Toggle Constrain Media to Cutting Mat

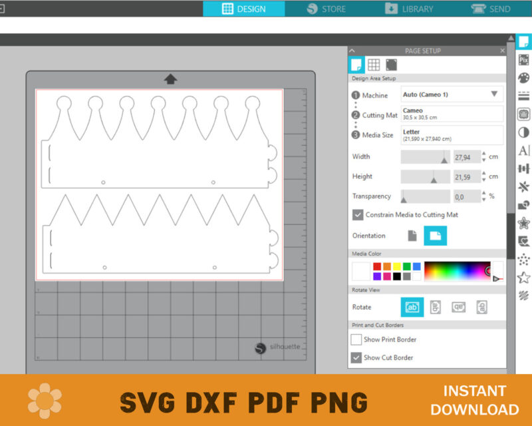pos(358,215)
